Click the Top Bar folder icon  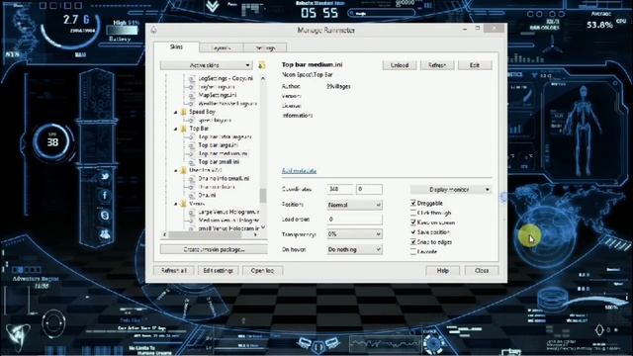click(x=184, y=129)
